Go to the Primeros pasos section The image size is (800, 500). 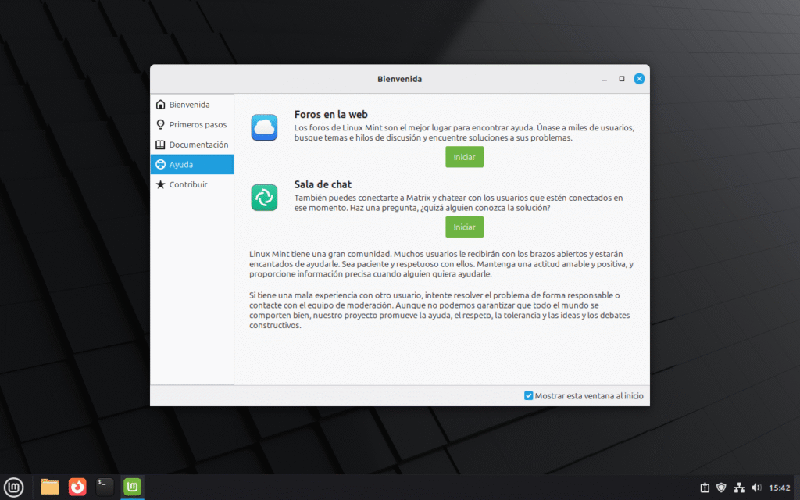point(197,124)
